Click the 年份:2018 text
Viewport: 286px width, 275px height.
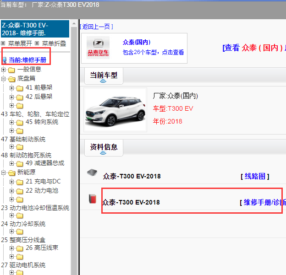(167, 121)
